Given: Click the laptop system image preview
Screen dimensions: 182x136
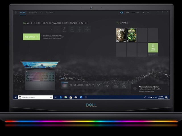Looking at the screenshot, I should click(40, 75).
